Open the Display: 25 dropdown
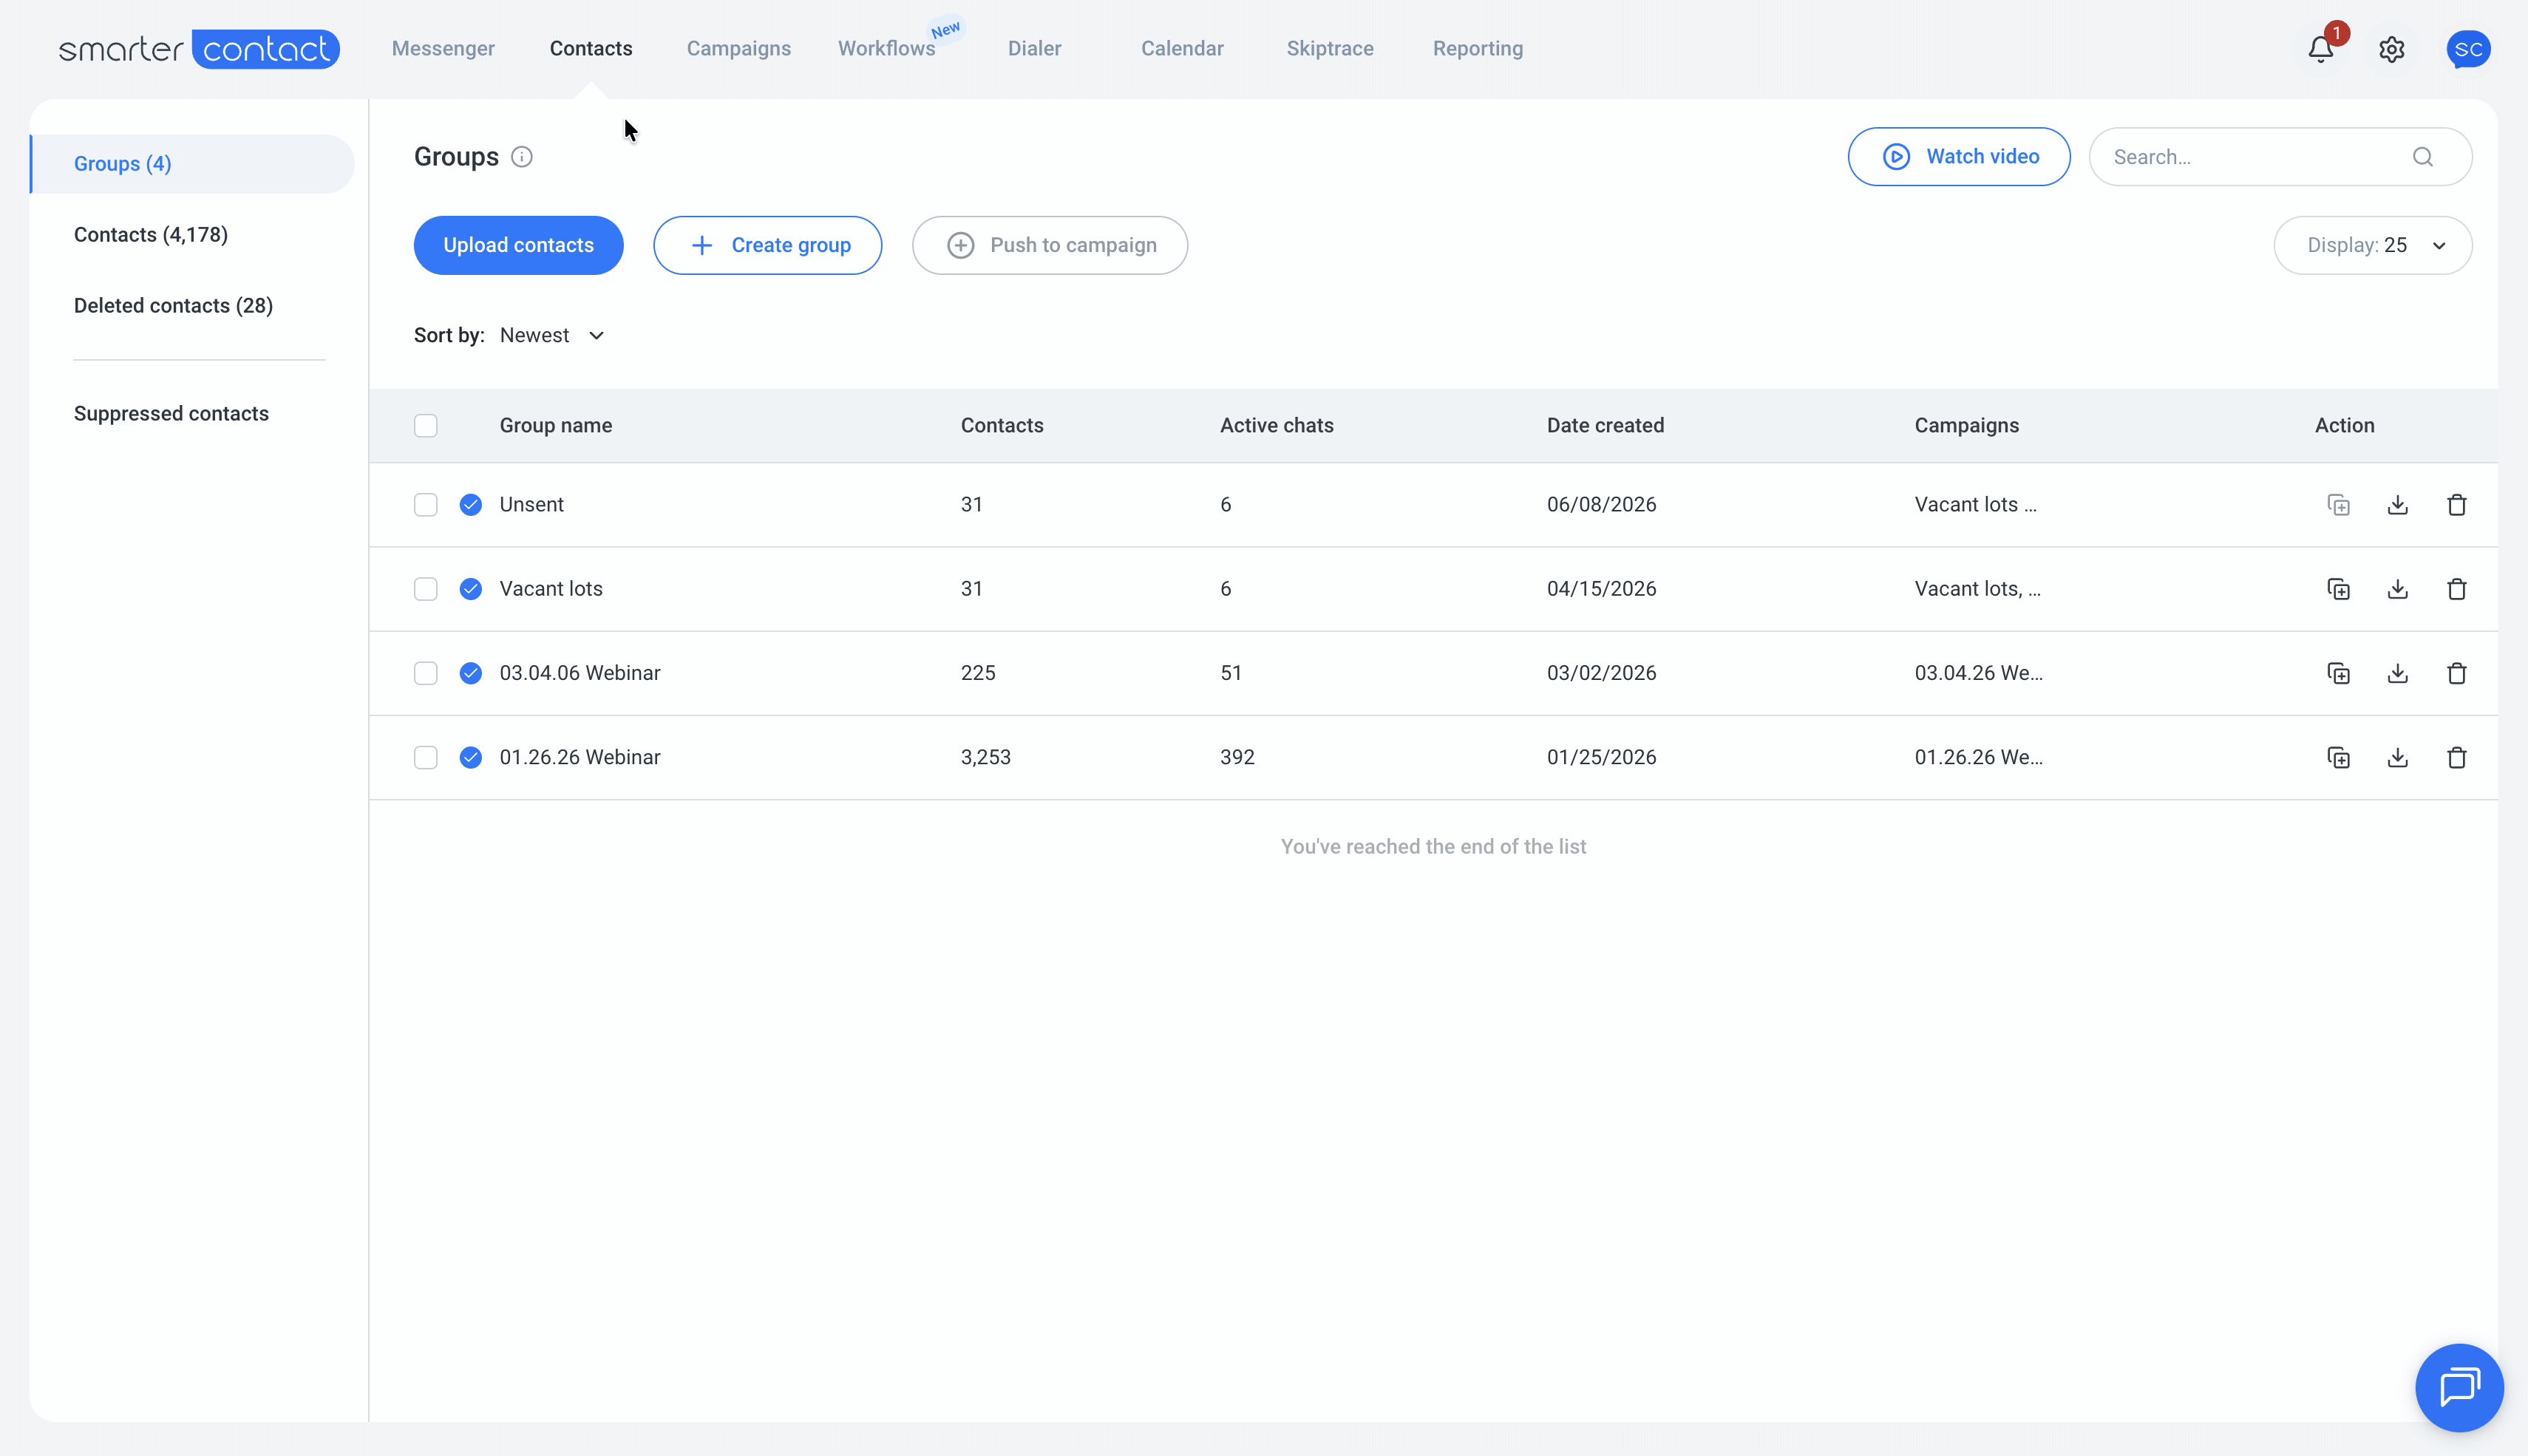Screen dimensions: 2528x1456 point(2372,245)
